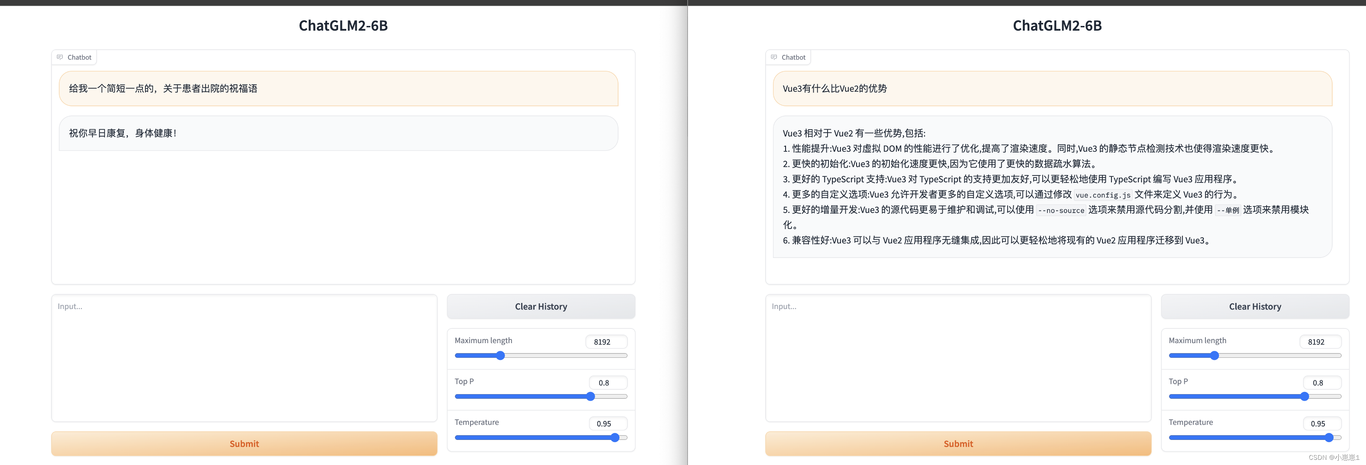Focus the Input textbox in left window
Image resolution: width=1366 pixels, height=465 pixels.
coord(244,358)
